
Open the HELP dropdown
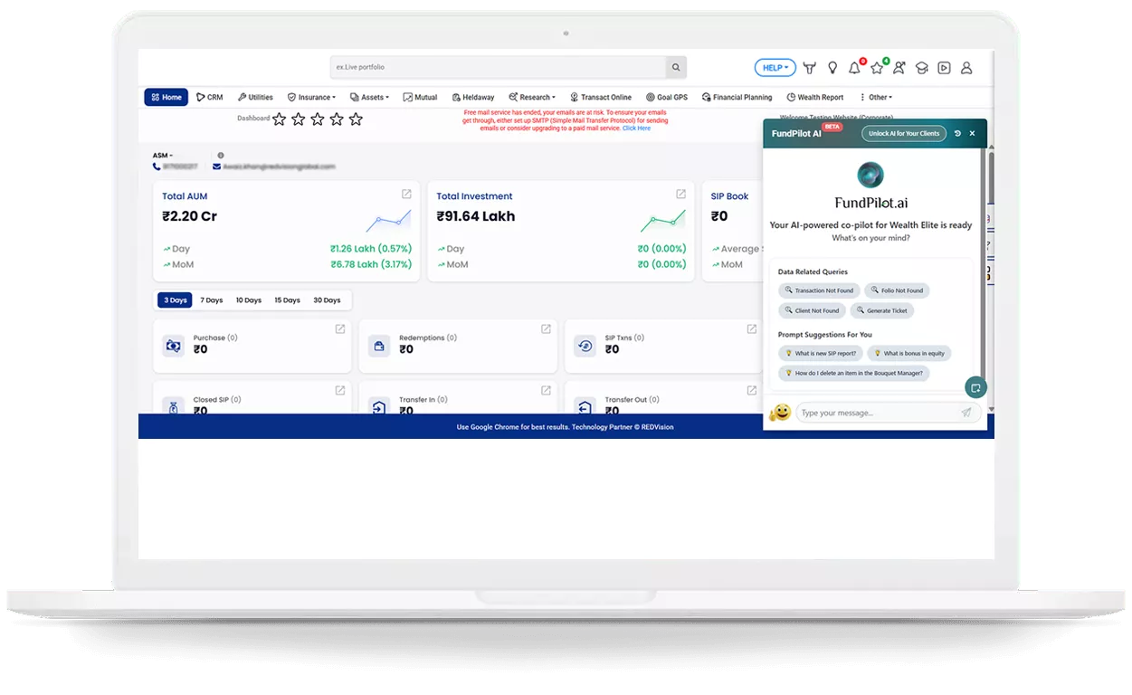point(774,67)
